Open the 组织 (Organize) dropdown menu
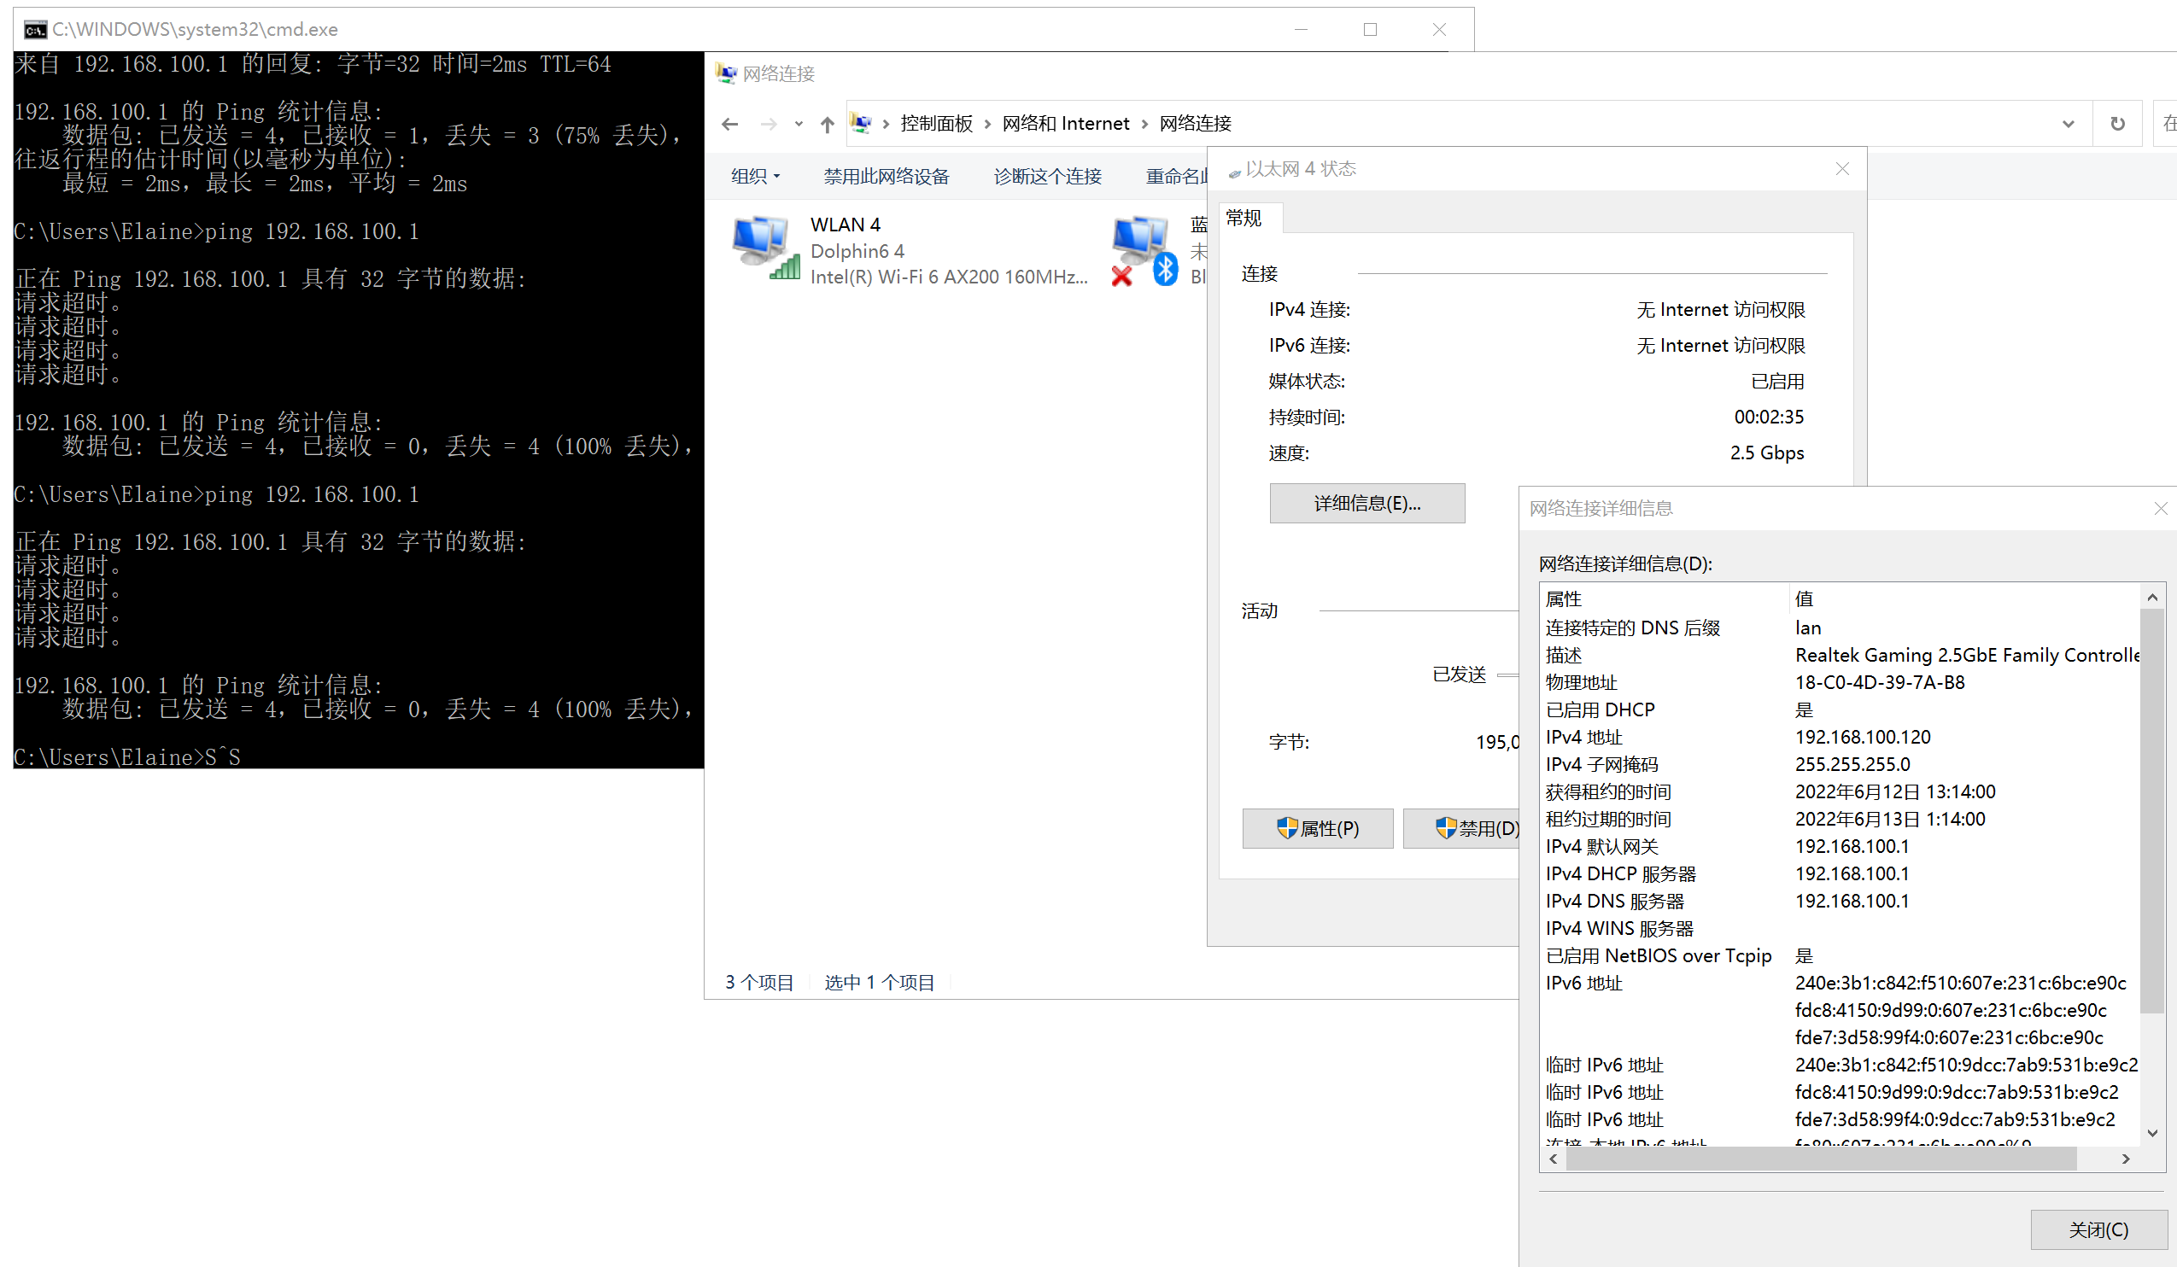 point(755,176)
